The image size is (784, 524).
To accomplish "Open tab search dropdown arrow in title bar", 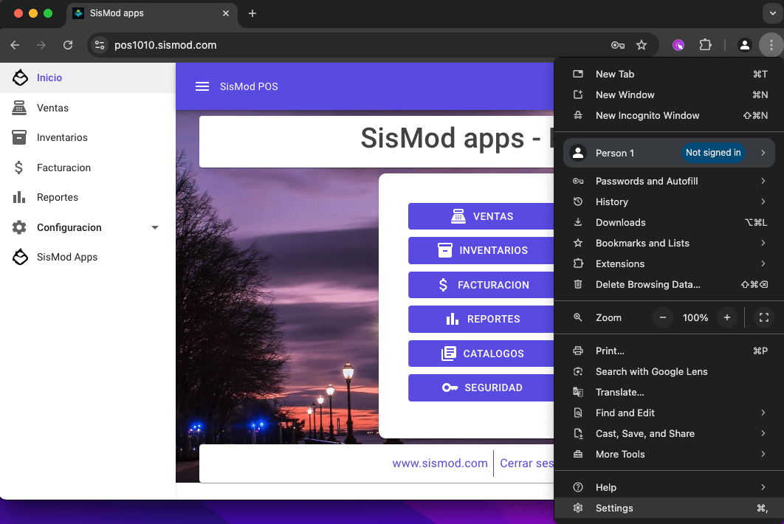I will [x=772, y=13].
